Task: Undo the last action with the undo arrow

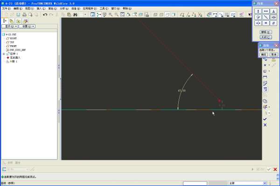Action: tap(45, 14)
